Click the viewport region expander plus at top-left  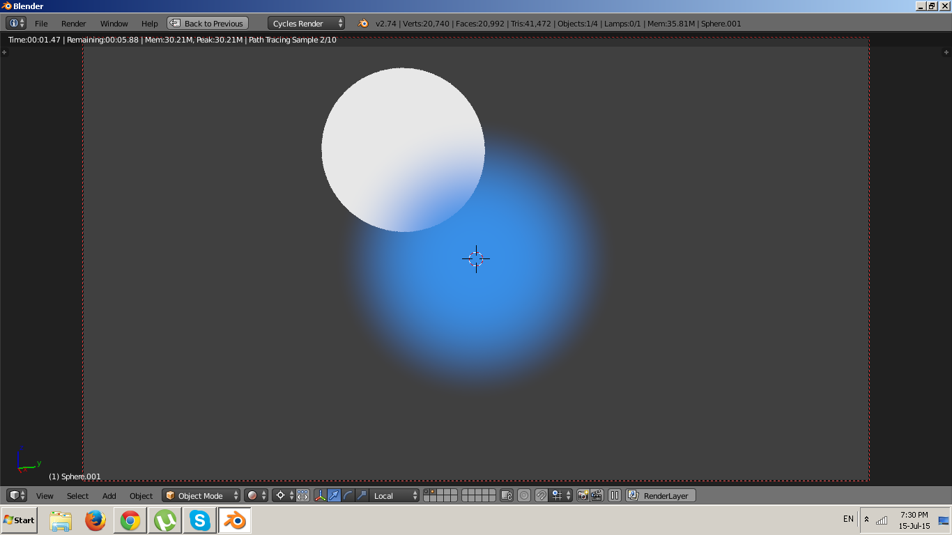[4, 52]
